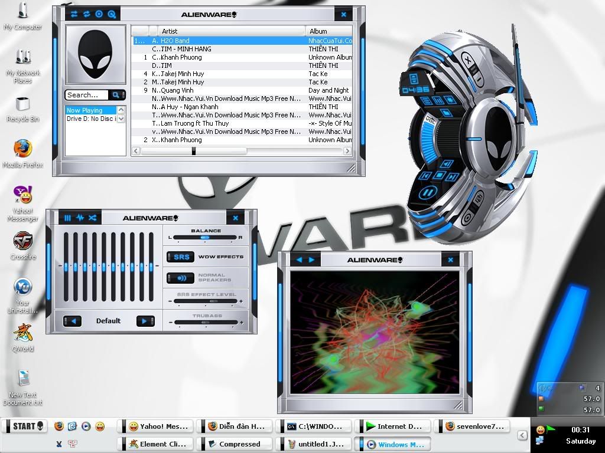Select the TIM - MINH HANG track row
Screen dimensions: 605x453
point(243,49)
